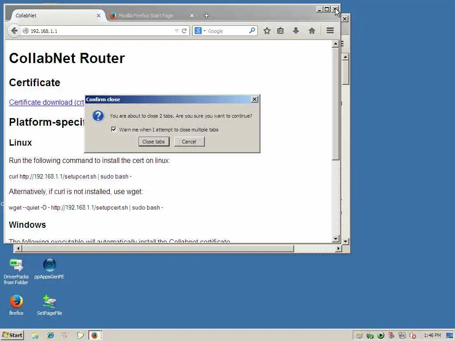The image size is (455, 341).
Task: Launch firefox desktop shortcut
Action: [16, 305]
